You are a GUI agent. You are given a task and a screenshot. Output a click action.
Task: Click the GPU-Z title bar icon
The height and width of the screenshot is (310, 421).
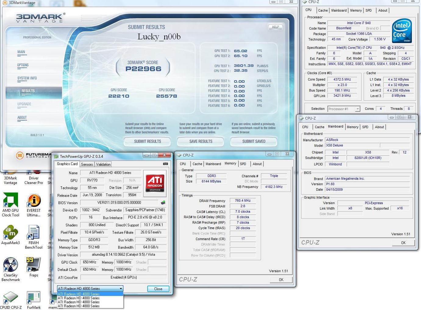click(56, 156)
